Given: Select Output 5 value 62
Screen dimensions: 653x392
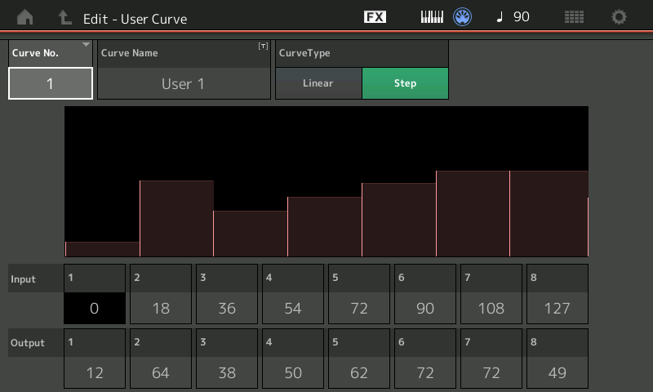Looking at the screenshot, I should pos(359,372).
